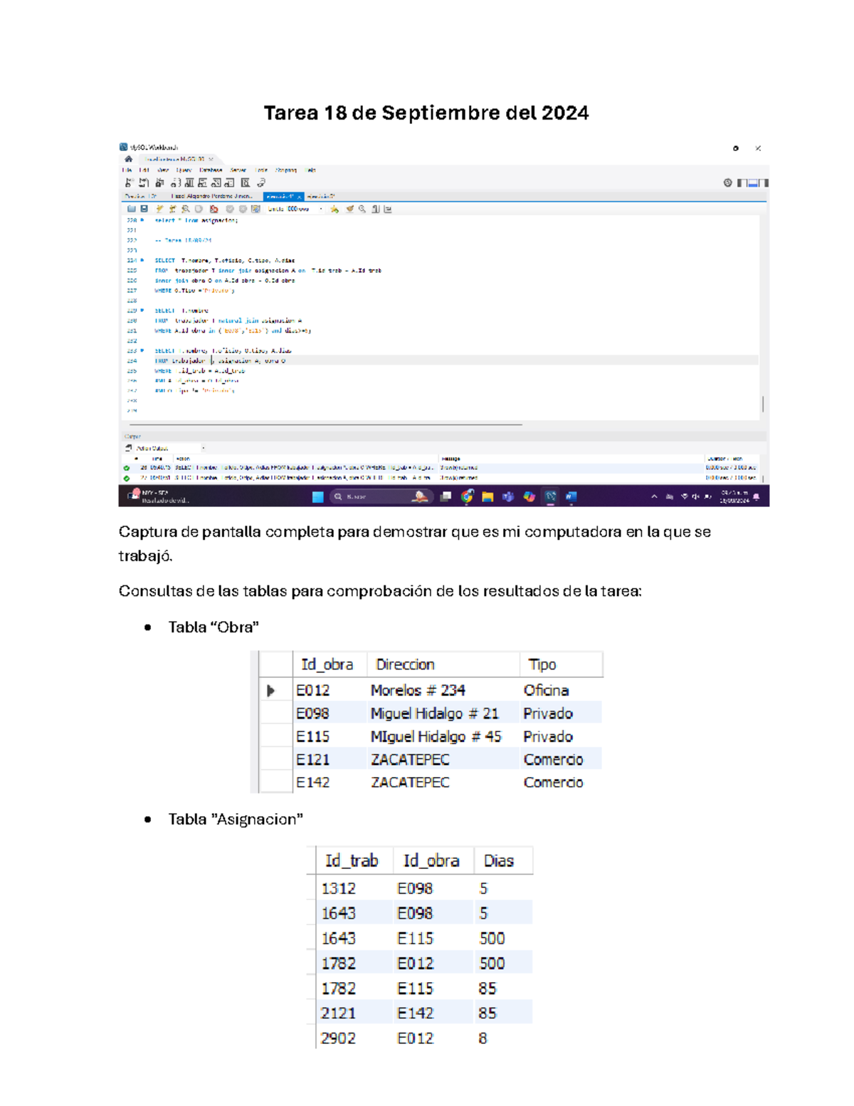Toggle the left sidebar panel view button
The image size is (854, 1106).
coord(742,183)
